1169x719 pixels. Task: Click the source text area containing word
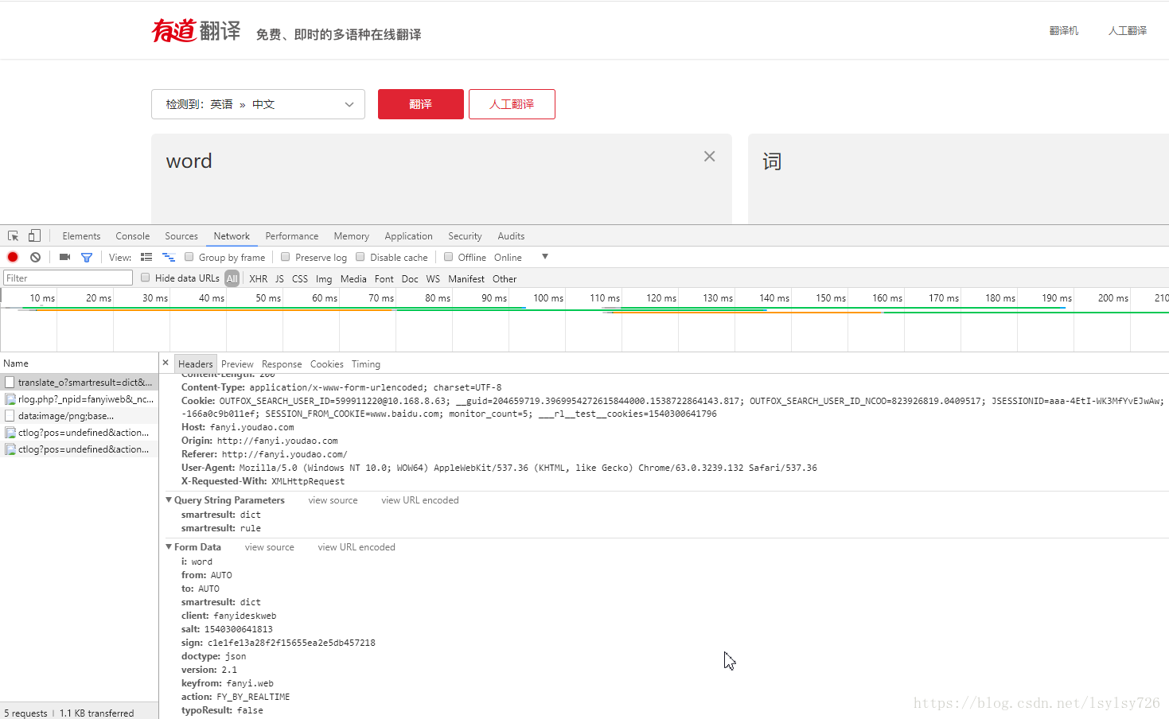[x=442, y=179]
